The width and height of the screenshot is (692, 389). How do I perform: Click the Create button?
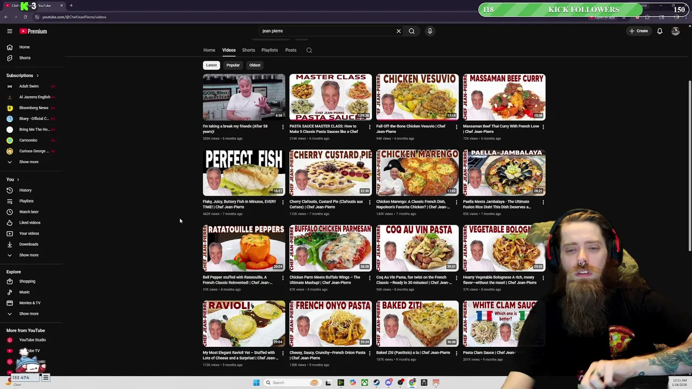point(638,31)
